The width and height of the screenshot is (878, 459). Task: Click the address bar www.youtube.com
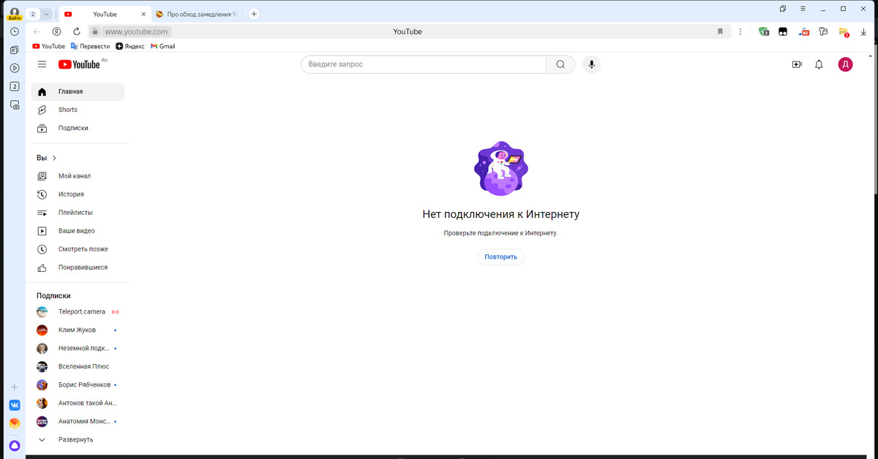[137, 31]
